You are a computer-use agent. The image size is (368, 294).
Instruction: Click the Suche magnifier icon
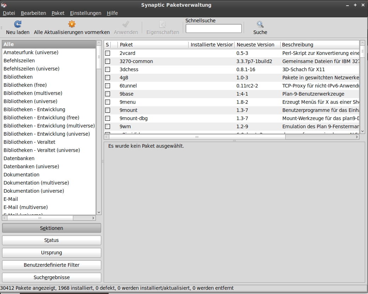(260, 24)
